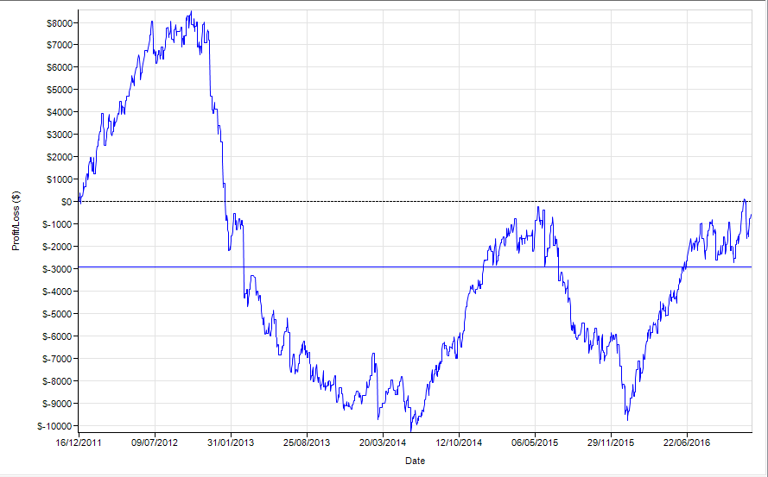
Task: Click the $-5000 y-axis label
Action: tap(58, 314)
